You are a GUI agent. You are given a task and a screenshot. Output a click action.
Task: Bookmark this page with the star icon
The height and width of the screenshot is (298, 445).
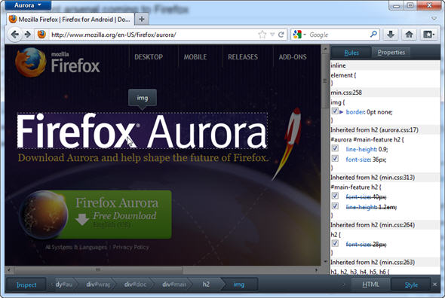(262, 35)
